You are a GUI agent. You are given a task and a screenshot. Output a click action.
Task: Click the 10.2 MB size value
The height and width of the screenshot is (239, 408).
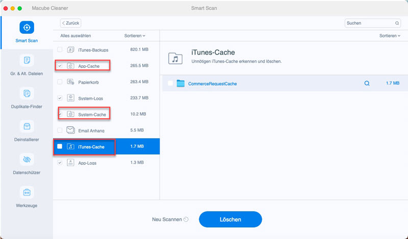point(138,114)
